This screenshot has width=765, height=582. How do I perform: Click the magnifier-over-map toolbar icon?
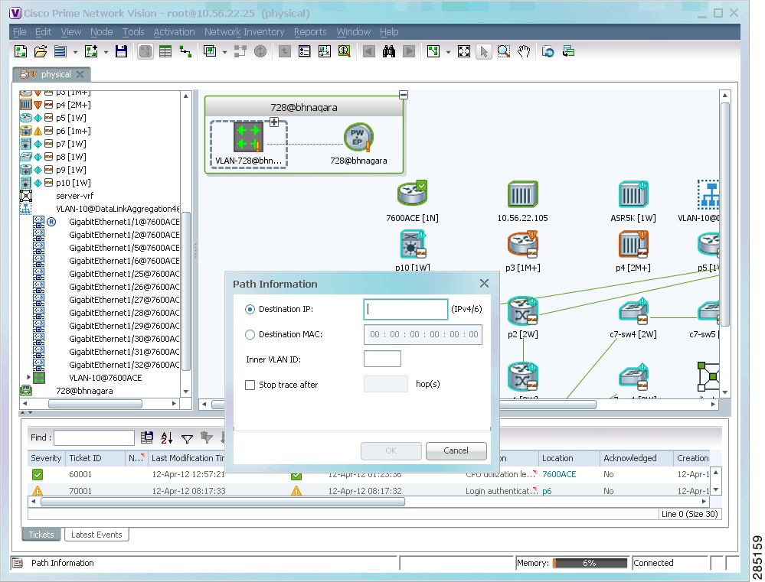345,51
